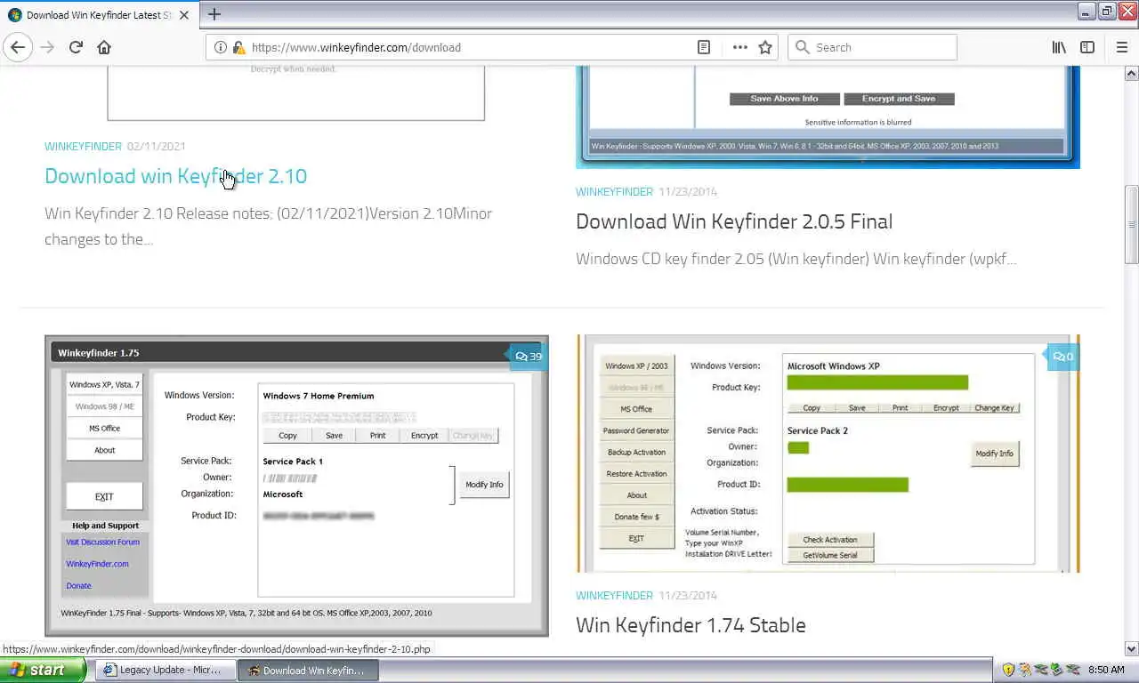Open the Windows start menu
1139x683 pixels.
[43, 670]
